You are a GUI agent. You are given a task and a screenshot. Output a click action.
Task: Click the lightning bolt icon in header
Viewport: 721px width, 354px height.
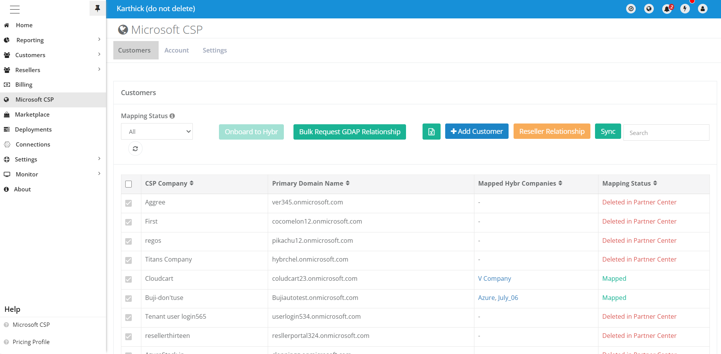click(685, 9)
